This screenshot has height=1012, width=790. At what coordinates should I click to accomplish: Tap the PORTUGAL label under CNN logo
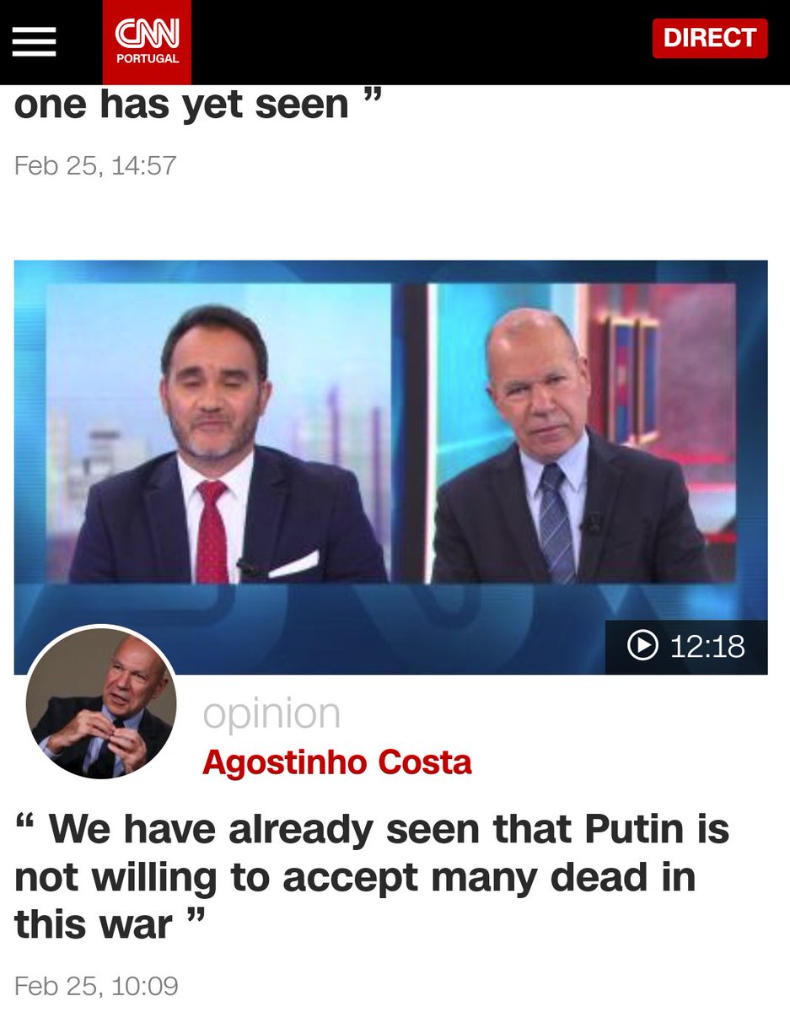click(x=148, y=59)
